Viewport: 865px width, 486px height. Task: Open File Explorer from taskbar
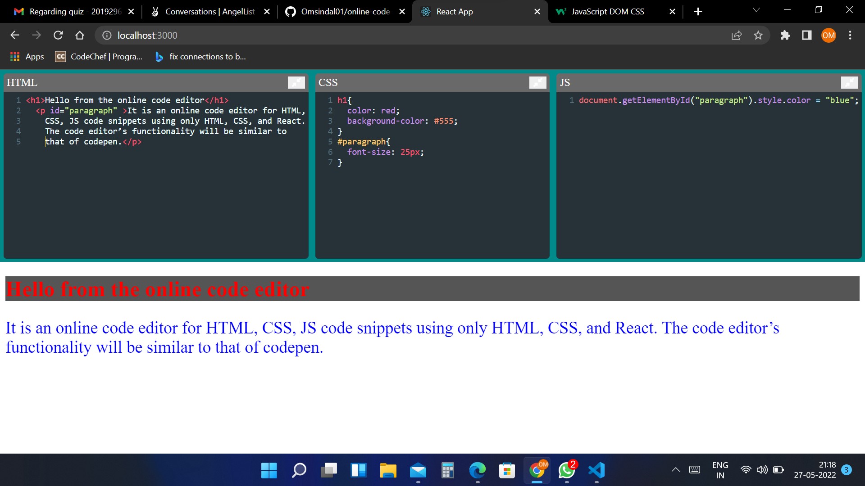[388, 470]
